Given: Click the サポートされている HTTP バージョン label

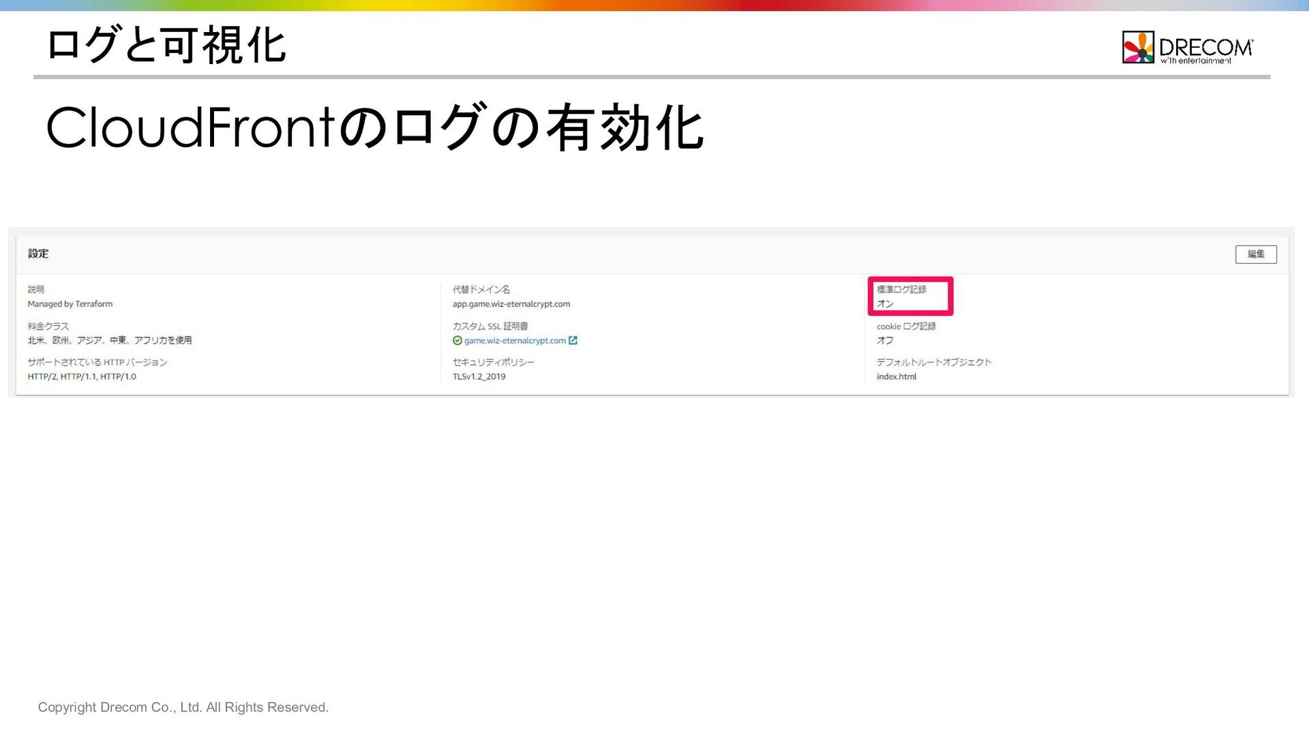Looking at the screenshot, I should point(97,363).
